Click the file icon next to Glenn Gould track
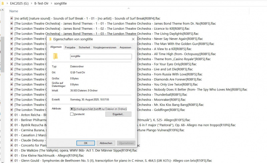Screen dimensions: 267x163 (x=12, y=160)
